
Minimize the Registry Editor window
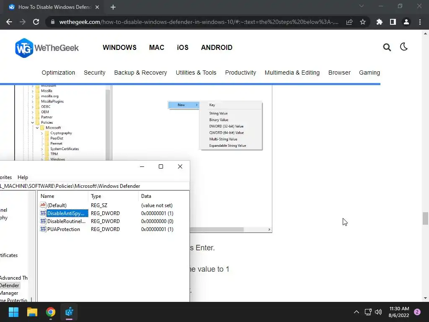(x=142, y=166)
